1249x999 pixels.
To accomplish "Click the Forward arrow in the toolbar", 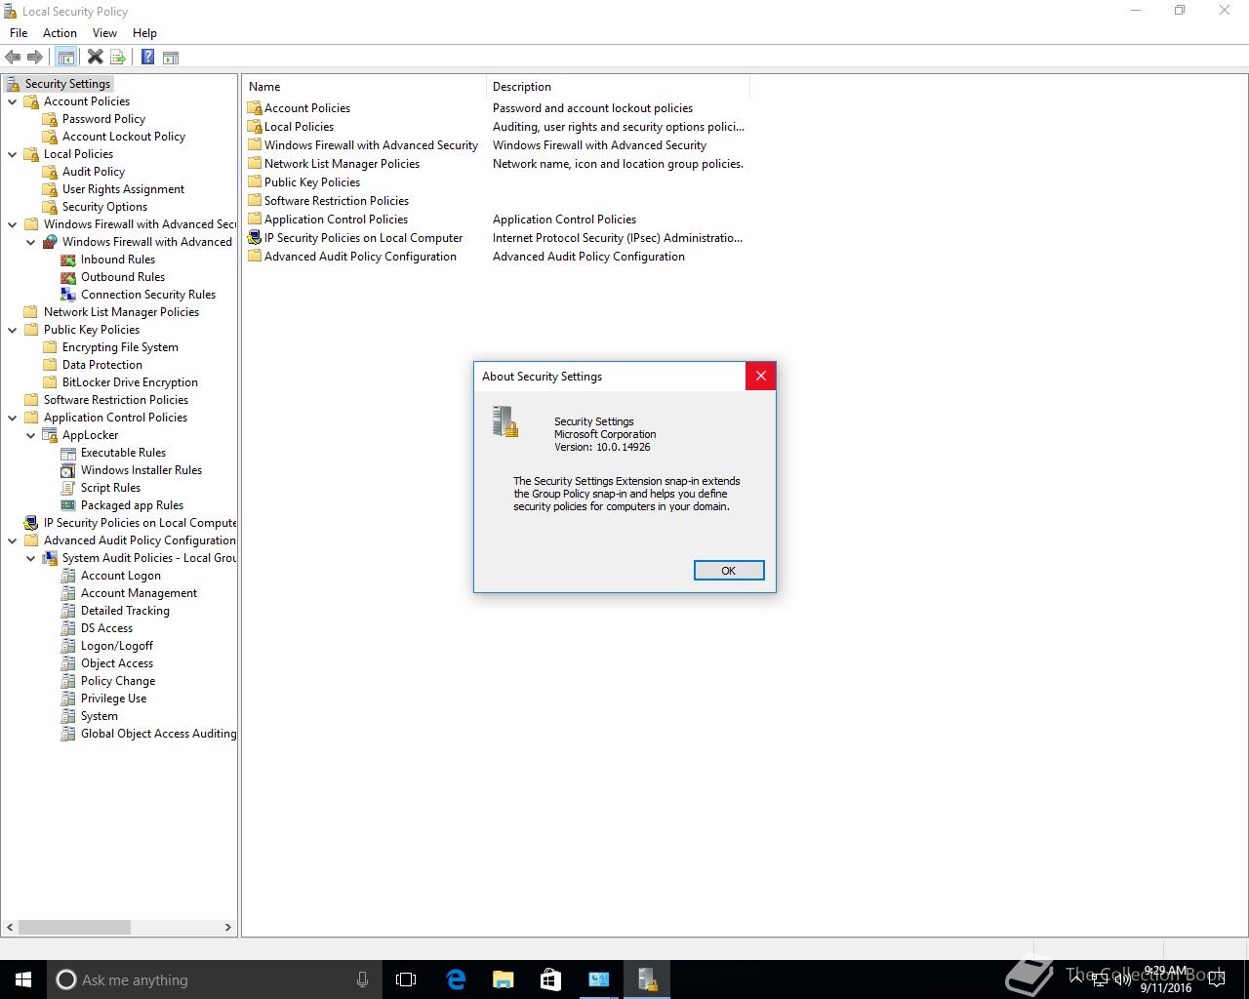I will click(x=35, y=58).
